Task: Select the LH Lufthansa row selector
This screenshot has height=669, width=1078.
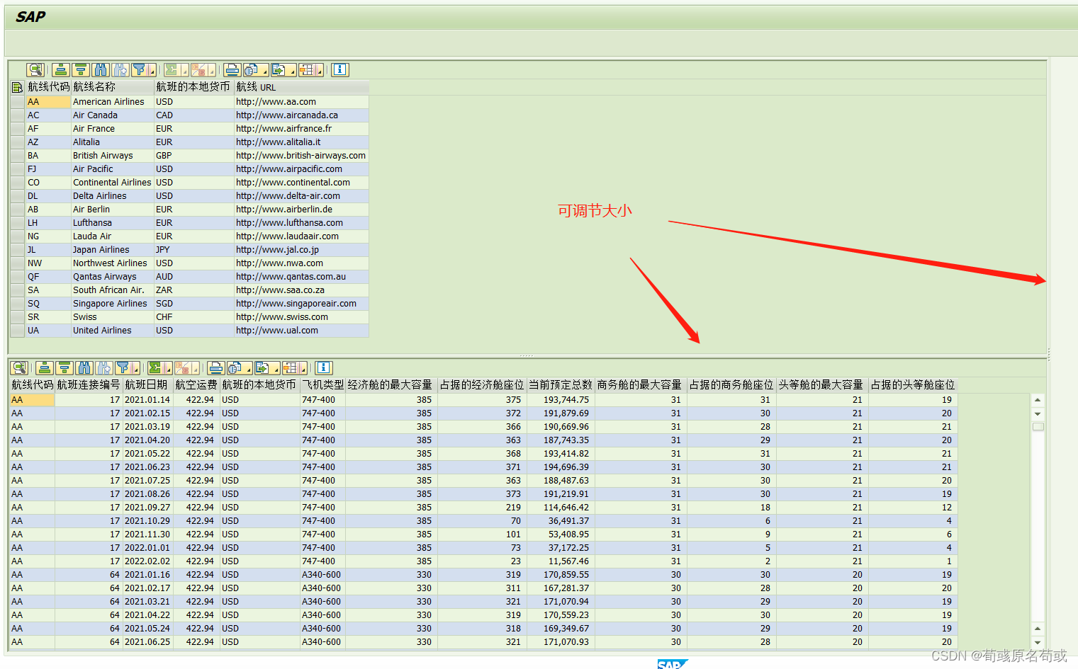Action: 16,222
